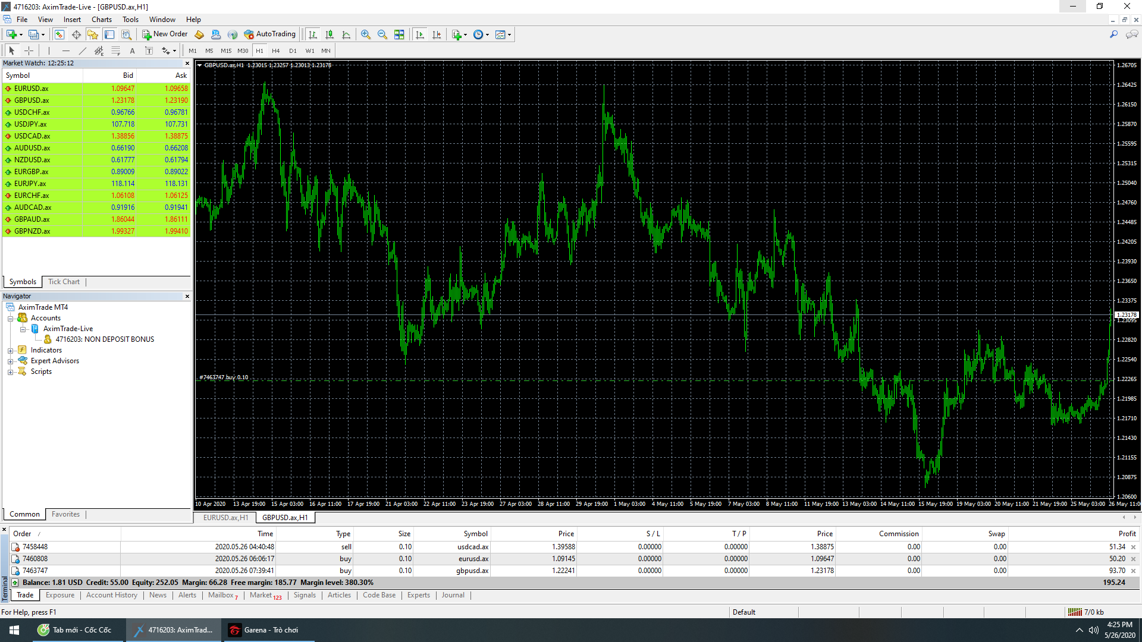Open the Charts menu
The height and width of the screenshot is (642, 1142).
coord(101,20)
